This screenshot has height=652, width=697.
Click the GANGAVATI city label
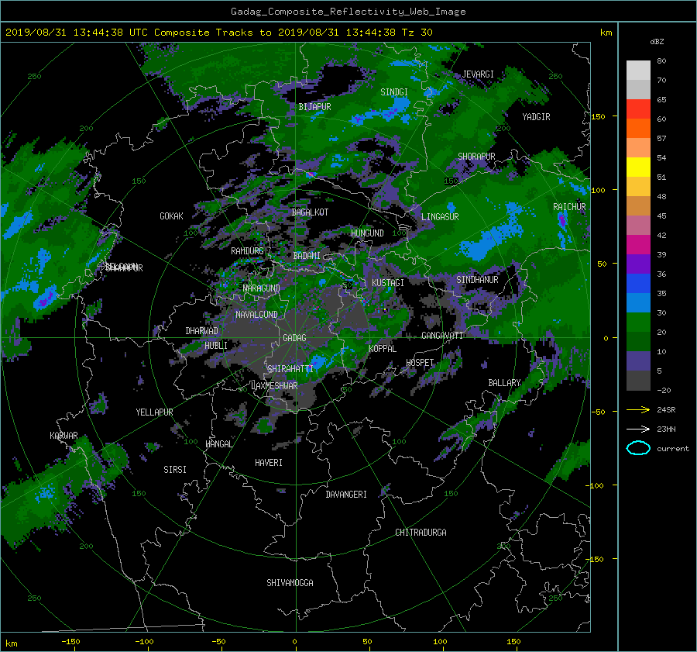[442, 336]
